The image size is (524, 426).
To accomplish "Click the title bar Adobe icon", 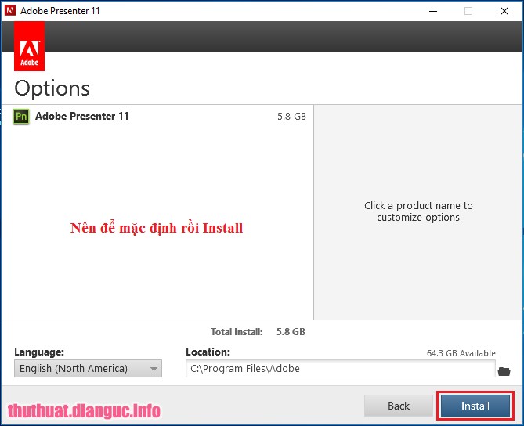I will [10, 11].
